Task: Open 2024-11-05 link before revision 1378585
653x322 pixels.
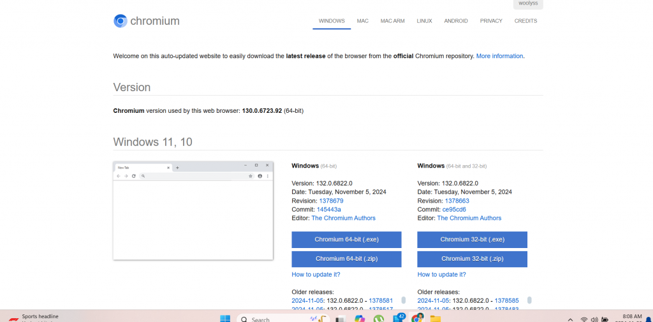Action: (434, 300)
